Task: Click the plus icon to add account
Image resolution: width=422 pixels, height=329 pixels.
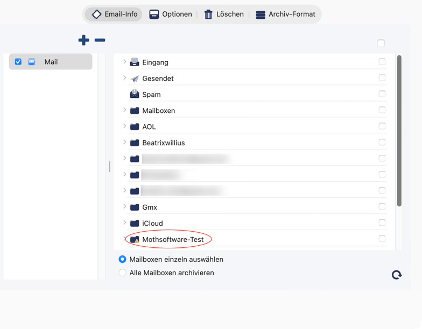Action: [83, 40]
